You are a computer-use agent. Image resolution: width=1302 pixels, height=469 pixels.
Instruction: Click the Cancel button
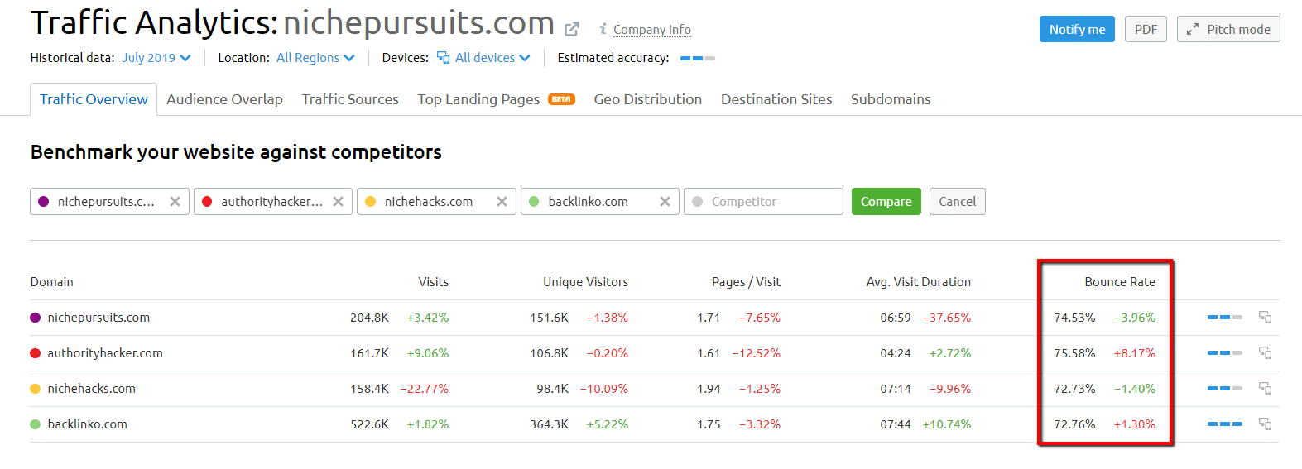(957, 201)
